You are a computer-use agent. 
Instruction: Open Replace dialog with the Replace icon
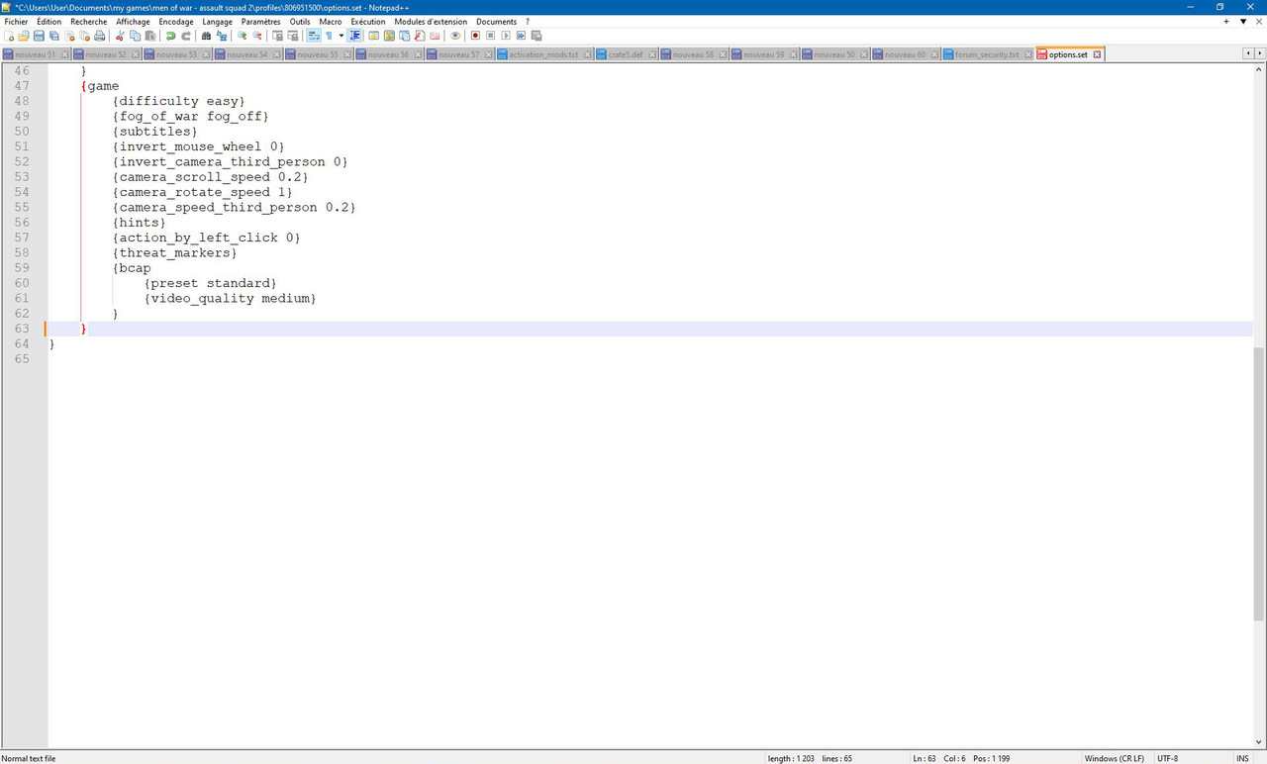pyautogui.click(x=222, y=36)
